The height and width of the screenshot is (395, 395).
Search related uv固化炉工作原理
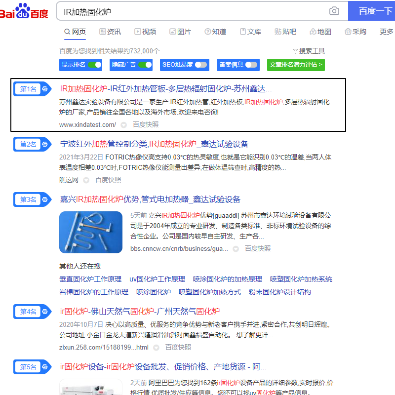157,279
